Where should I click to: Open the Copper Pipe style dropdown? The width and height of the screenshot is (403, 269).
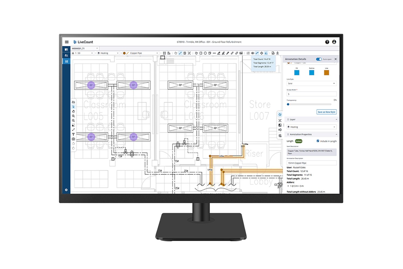point(140,53)
